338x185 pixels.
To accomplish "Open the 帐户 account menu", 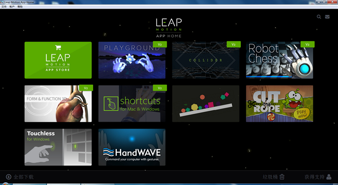I will pos(12,7).
